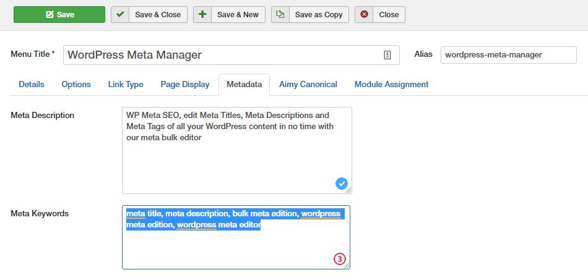The height and width of the screenshot is (275, 588).
Task: Click the resize grip of the Meta Keywords textarea
Action: click(x=347, y=266)
